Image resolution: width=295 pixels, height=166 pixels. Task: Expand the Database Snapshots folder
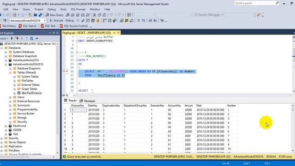[x=6, y=56]
